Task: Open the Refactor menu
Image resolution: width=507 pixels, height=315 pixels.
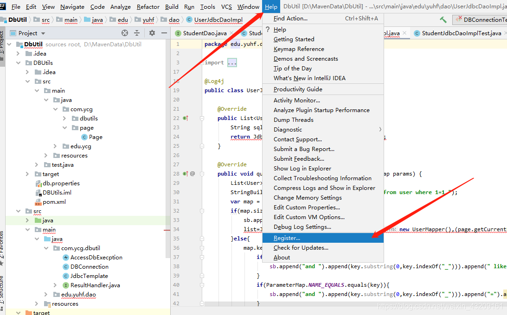Action: [148, 7]
